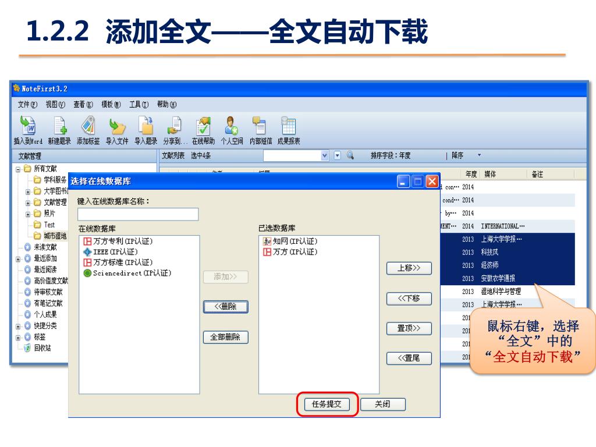Select the Test folder in tree
Image resolution: width=596 pixels, height=447 pixels.
44,225
